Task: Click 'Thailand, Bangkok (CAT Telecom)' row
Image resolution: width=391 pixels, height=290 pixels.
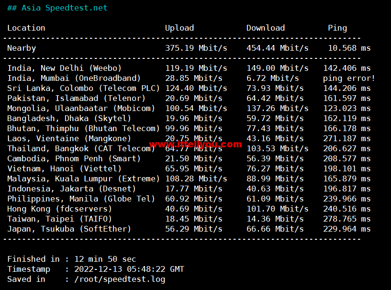Action: [x=81, y=149]
